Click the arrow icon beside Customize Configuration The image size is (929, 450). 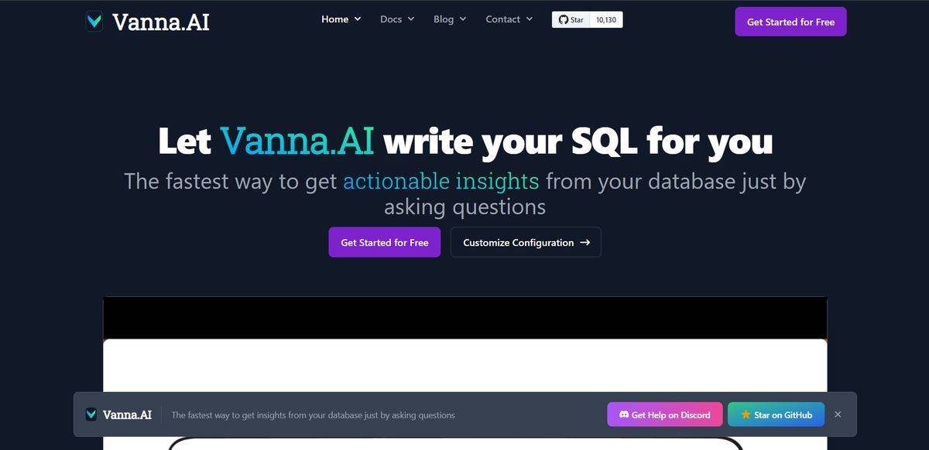pos(585,243)
